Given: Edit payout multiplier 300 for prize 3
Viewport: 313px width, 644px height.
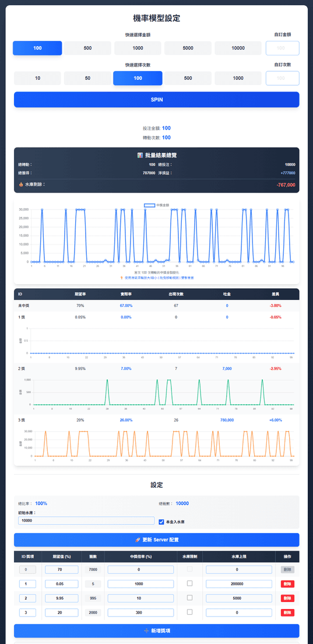Looking at the screenshot, I should pos(140,612).
